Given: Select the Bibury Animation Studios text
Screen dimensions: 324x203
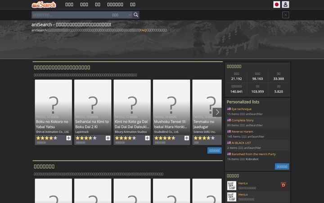Looking at the screenshot, I should point(131,132).
